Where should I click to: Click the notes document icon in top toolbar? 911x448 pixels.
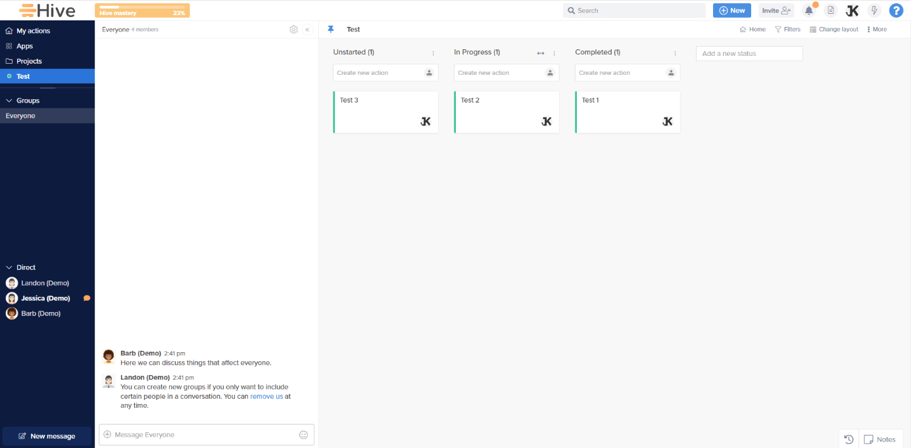click(x=830, y=10)
